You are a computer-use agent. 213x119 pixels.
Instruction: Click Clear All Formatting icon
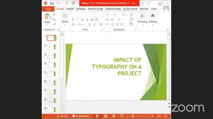(x=101, y=24)
